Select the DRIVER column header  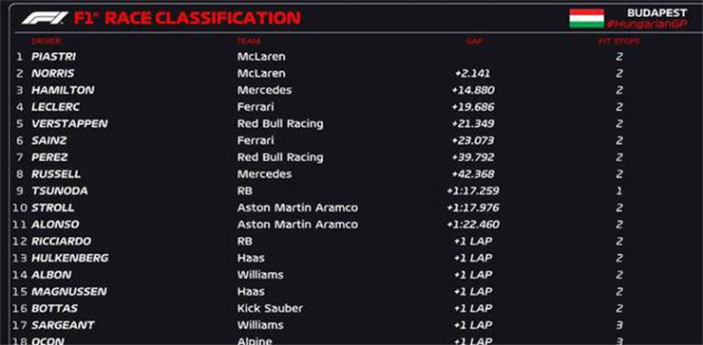coord(46,41)
